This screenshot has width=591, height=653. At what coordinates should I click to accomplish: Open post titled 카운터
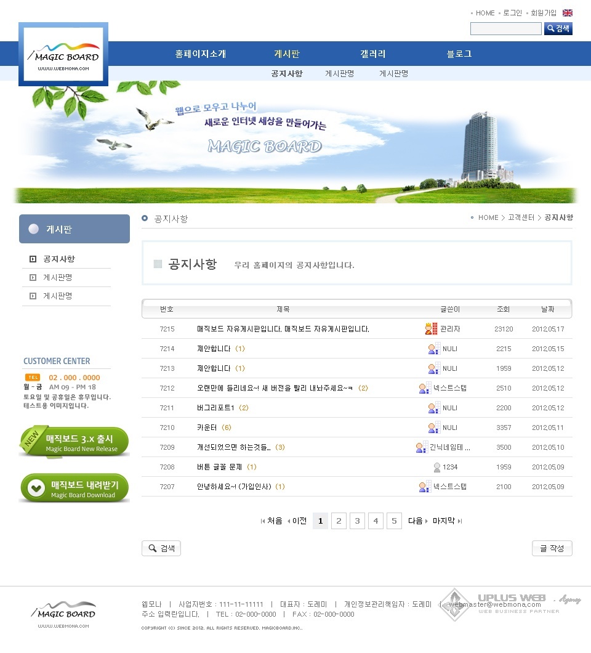click(207, 428)
